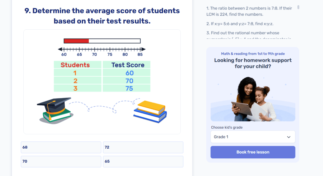Click the Test Score table header
Viewport: 323px width, 176px height.
[x=128, y=65]
